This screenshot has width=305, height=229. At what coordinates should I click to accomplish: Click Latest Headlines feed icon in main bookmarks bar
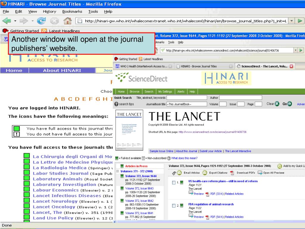point(44,31)
